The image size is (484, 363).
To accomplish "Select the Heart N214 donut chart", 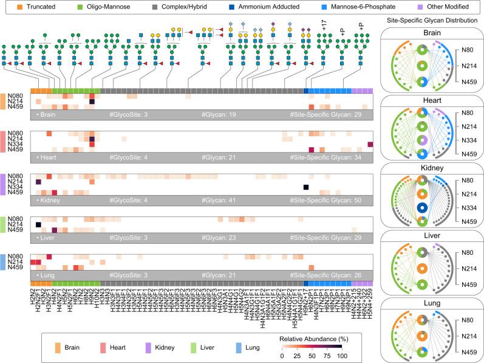I will [x=422, y=126].
